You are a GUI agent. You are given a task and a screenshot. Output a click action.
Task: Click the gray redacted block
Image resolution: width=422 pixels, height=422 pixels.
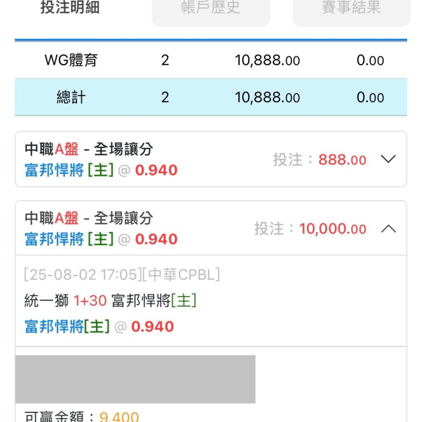135,379
